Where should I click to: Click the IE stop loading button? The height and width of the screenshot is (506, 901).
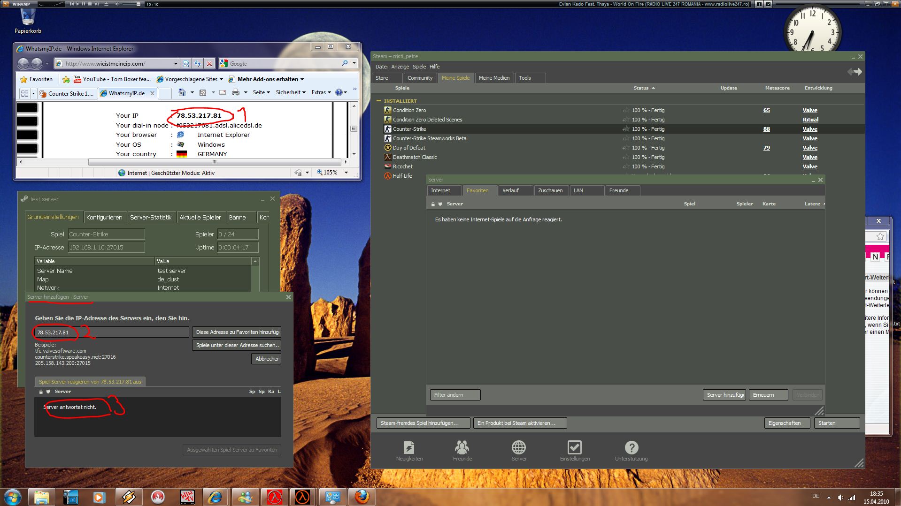209,63
